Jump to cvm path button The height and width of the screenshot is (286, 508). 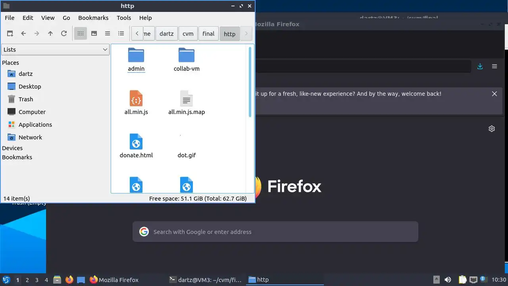[x=188, y=34]
